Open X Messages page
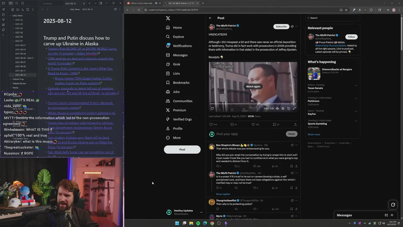 point(177,55)
